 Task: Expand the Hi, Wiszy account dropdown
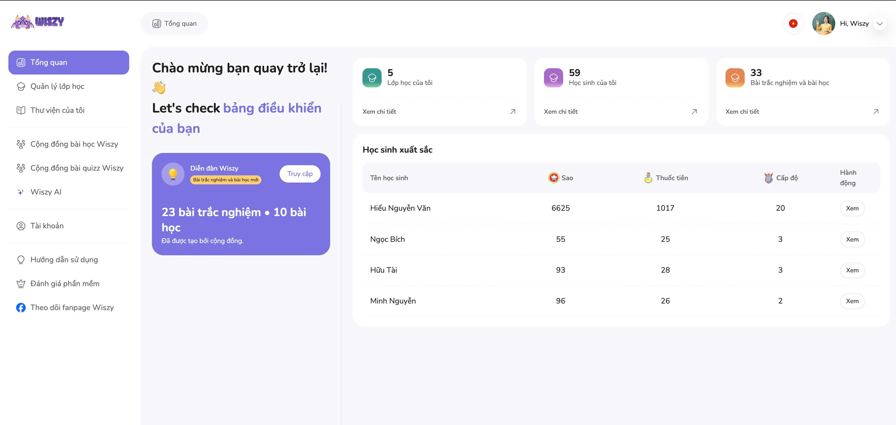[x=880, y=24]
